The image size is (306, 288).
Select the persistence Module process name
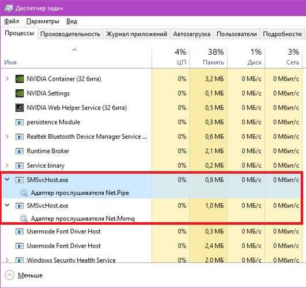[x=53, y=122]
